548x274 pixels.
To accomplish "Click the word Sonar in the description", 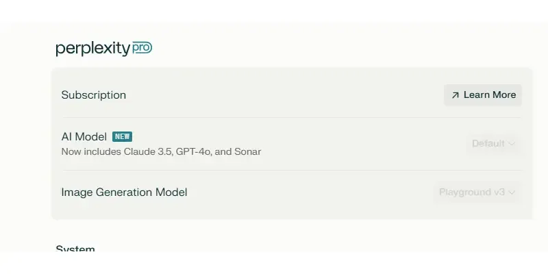I will point(247,151).
